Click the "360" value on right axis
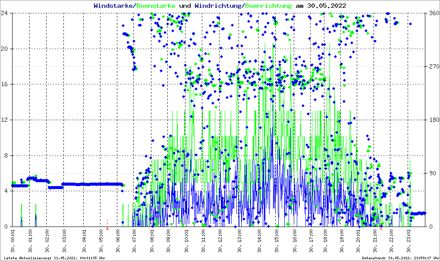Image resolution: width=440 pixels, height=261 pixels. pos(433,13)
